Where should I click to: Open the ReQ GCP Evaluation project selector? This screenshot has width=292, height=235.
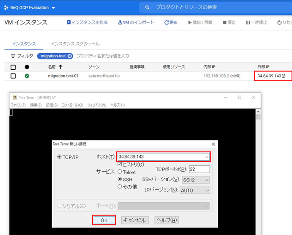click(30, 8)
